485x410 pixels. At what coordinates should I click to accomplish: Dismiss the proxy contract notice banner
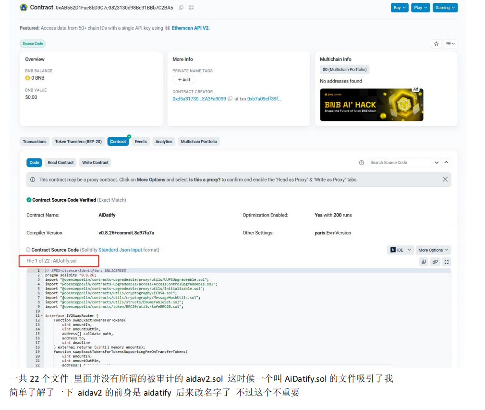tap(445, 180)
